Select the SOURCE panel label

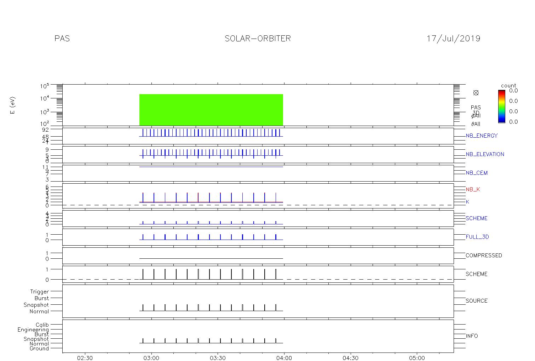pyautogui.click(x=476, y=301)
